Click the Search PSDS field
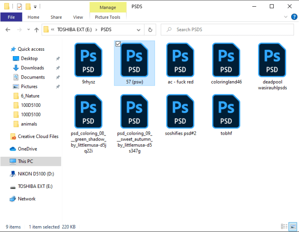The height and width of the screenshot is (232, 299). point(227,30)
